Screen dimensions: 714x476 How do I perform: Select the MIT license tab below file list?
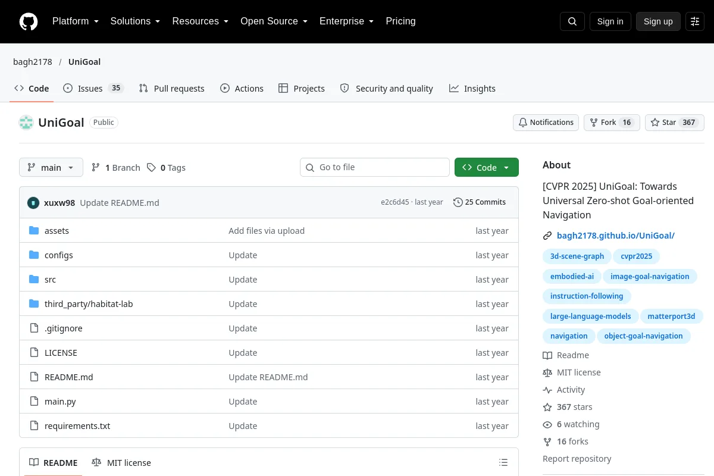pyautogui.click(x=121, y=463)
